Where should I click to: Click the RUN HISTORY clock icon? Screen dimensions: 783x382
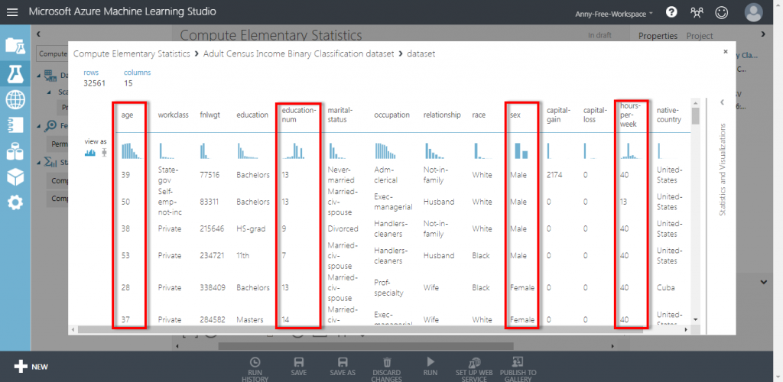tap(255, 362)
